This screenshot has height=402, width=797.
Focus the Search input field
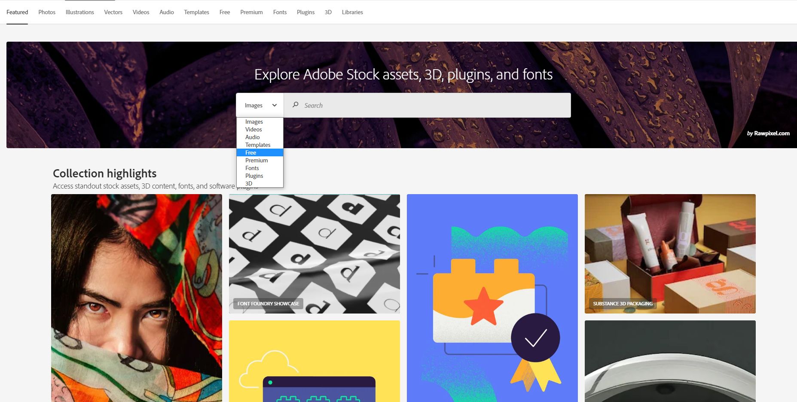(x=428, y=105)
